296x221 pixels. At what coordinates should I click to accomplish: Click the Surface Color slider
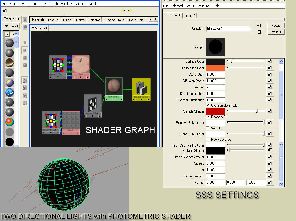[x=246, y=61]
